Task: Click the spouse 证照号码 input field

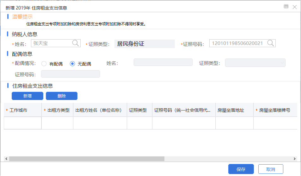Action: [x=71, y=74]
